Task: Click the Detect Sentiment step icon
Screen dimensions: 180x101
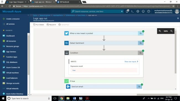Action: [x=66, y=43]
